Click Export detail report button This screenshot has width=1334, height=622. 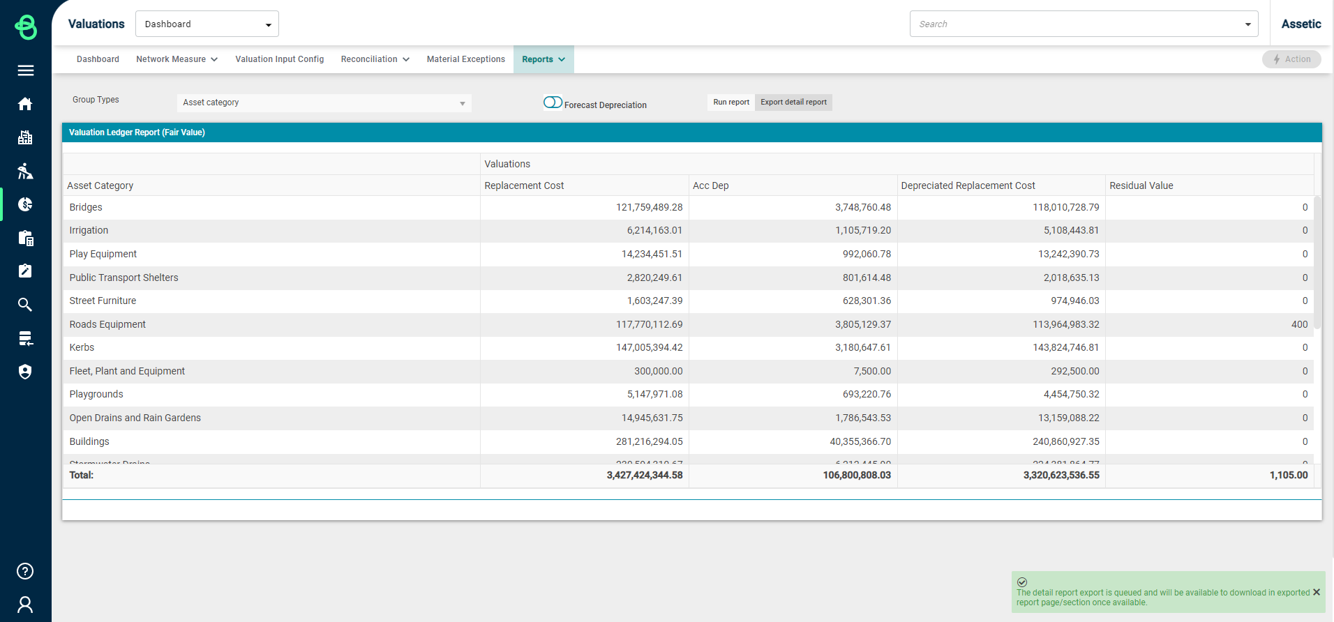[793, 103]
